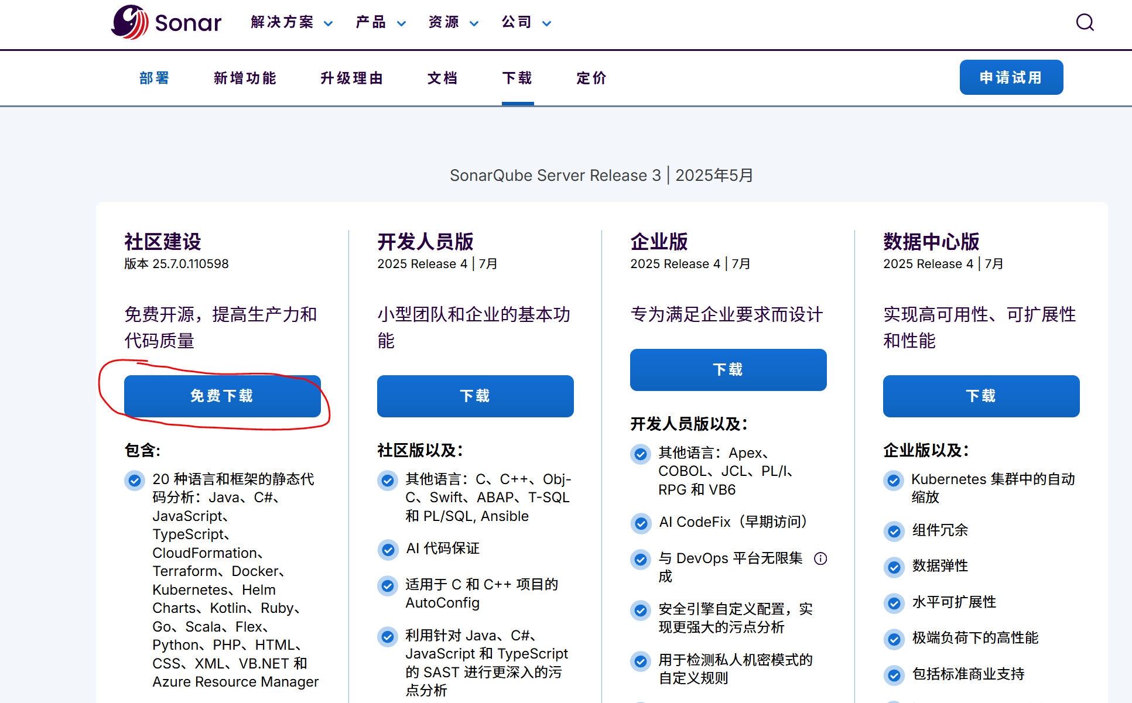Screen dimensions: 1132x703
Task: Go to the 定价 tab
Action: tap(591, 78)
